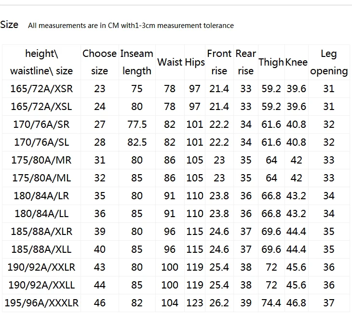Select the 170/76A/SL size label

pyautogui.click(x=41, y=142)
